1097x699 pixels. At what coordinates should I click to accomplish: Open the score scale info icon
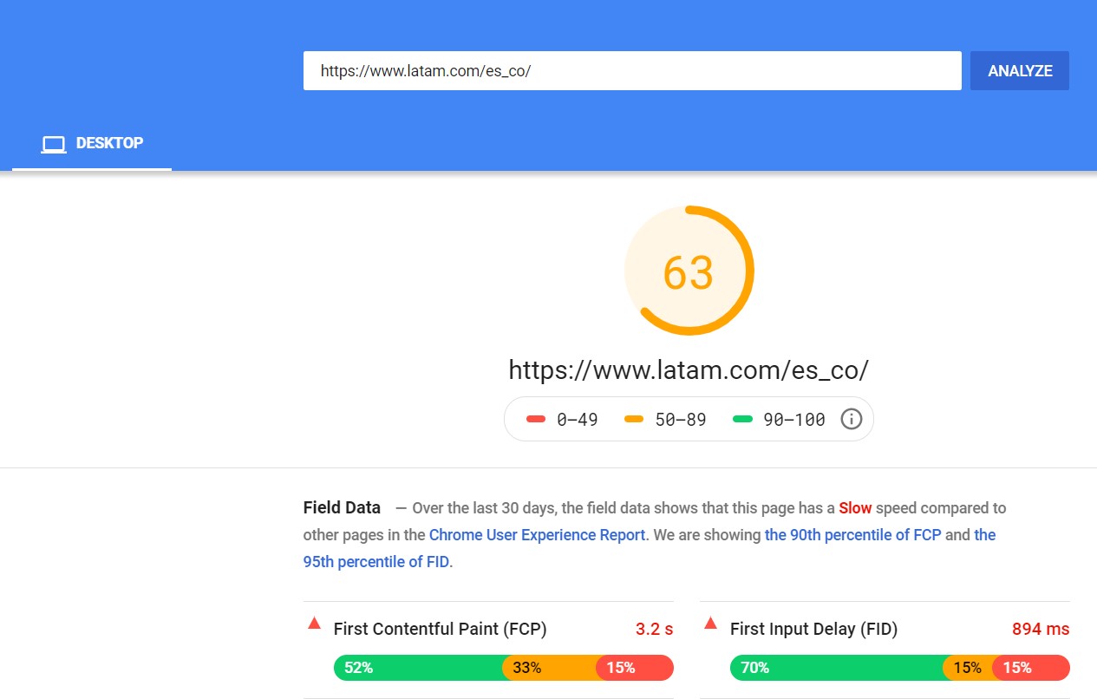pos(852,420)
